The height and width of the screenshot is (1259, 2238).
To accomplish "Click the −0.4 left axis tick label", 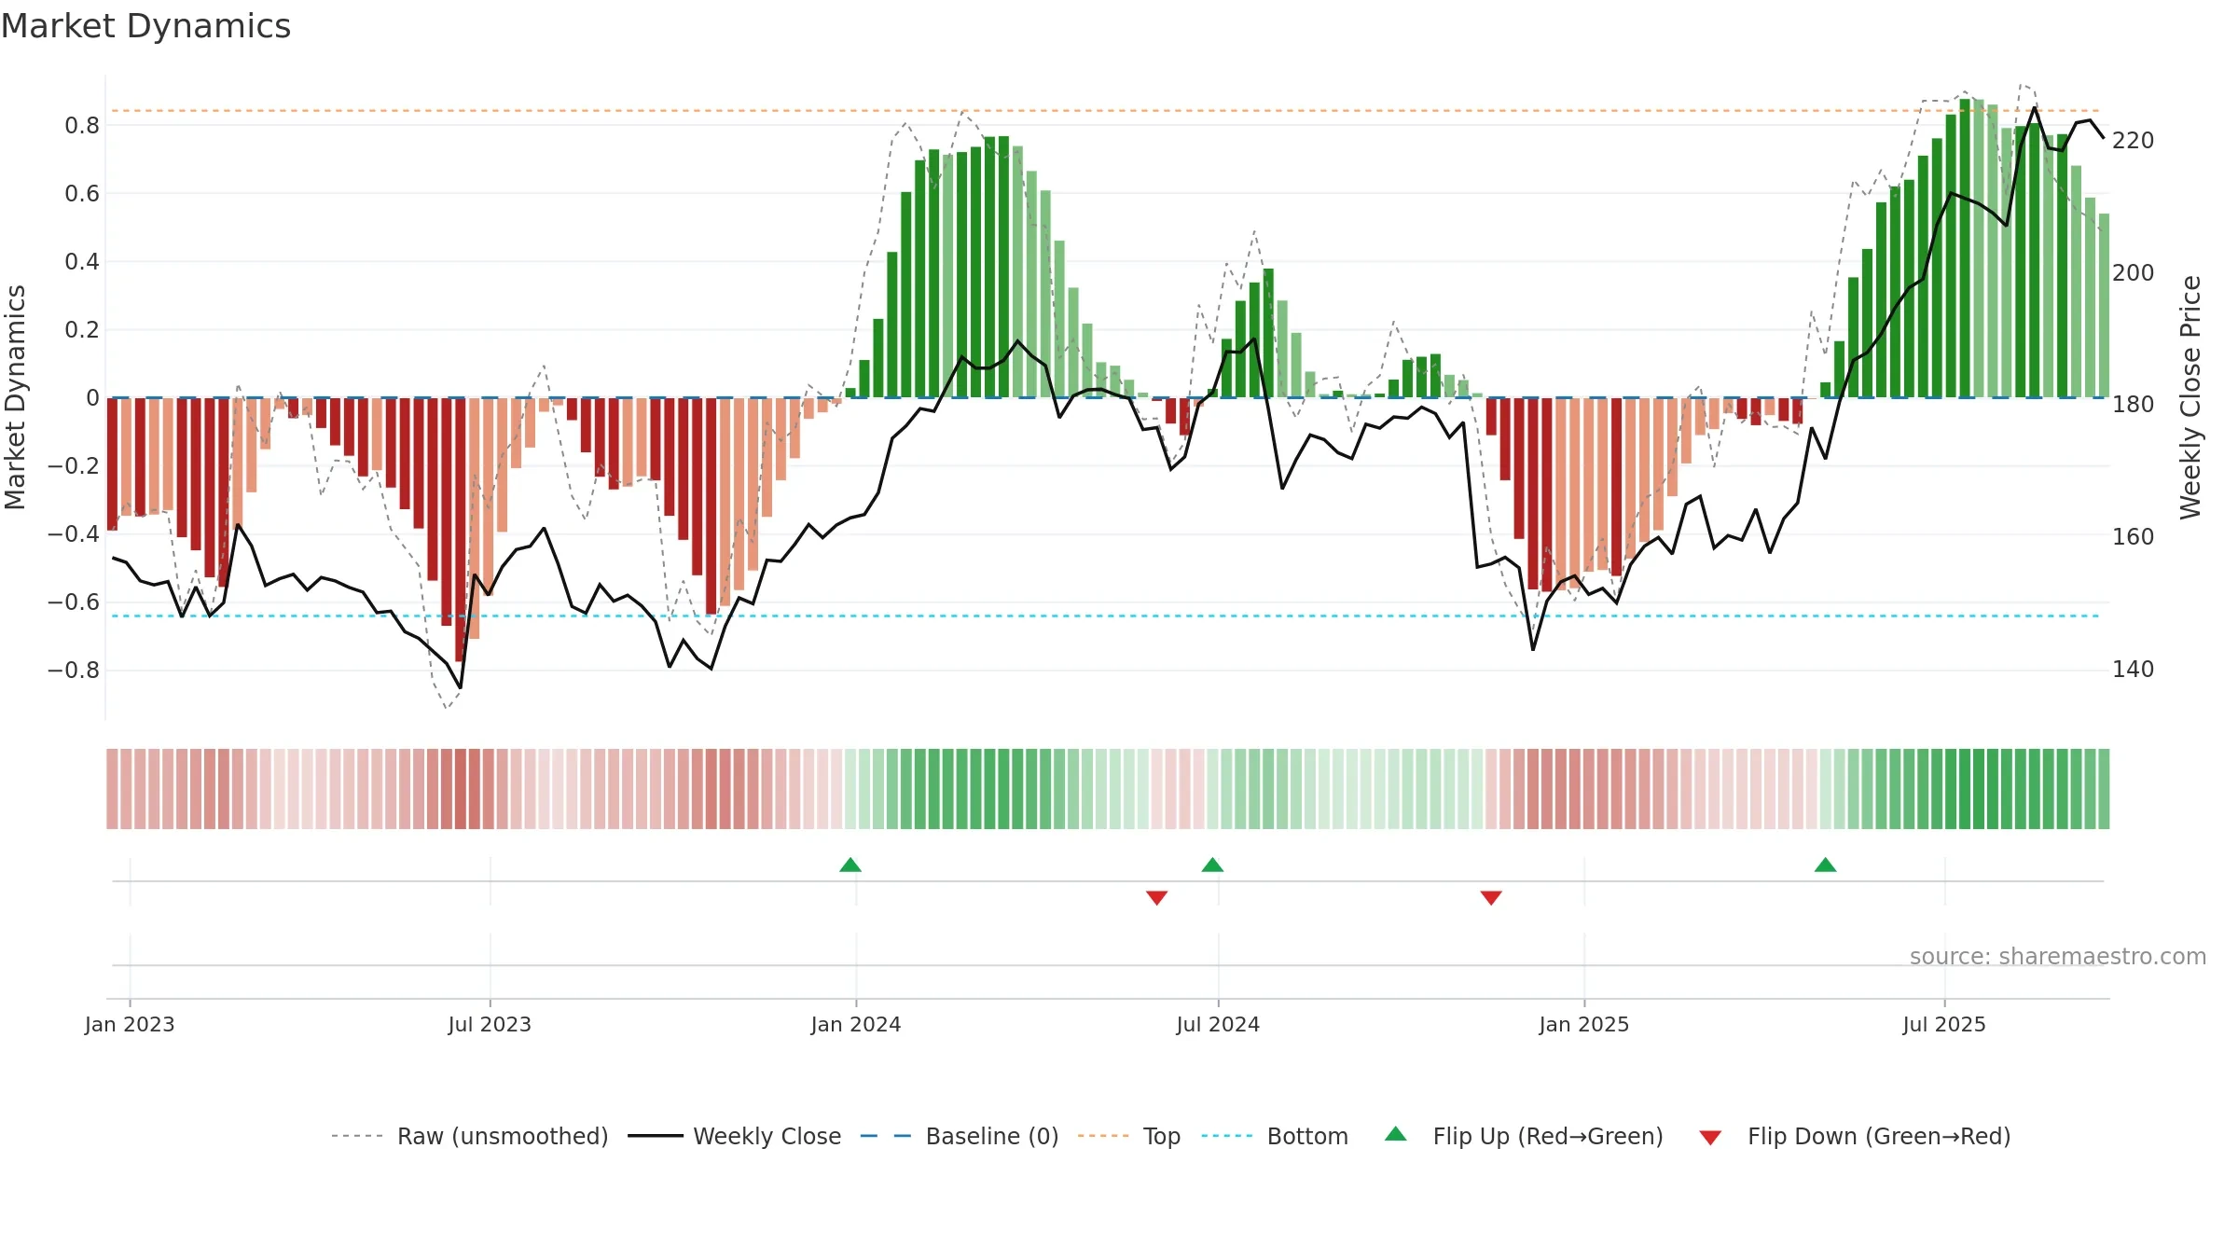I will point(74,534).
